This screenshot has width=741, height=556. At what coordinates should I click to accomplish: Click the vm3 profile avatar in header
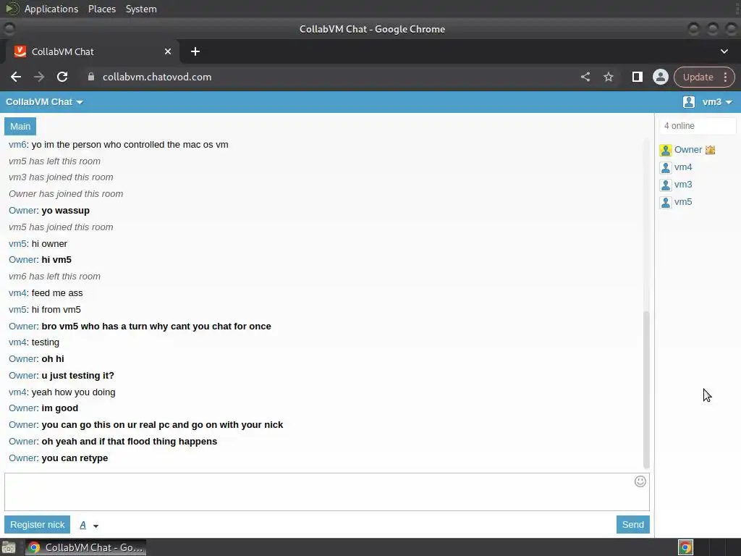689,101
